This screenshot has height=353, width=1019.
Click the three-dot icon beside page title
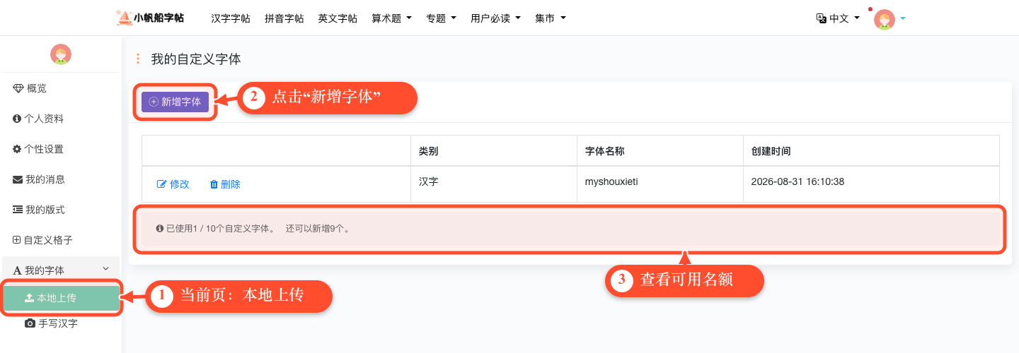[138, 59]
